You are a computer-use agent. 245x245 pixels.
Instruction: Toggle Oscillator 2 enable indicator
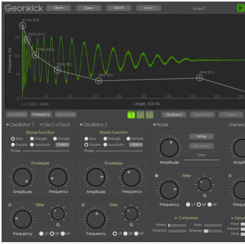tap(81, 125)
